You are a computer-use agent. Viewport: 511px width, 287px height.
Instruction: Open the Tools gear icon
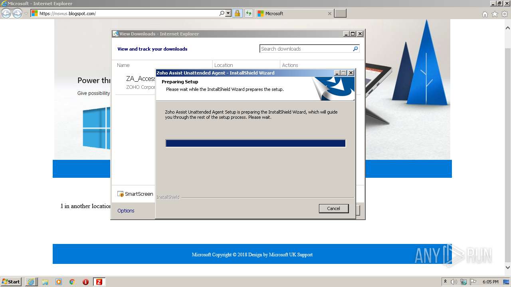505,14
